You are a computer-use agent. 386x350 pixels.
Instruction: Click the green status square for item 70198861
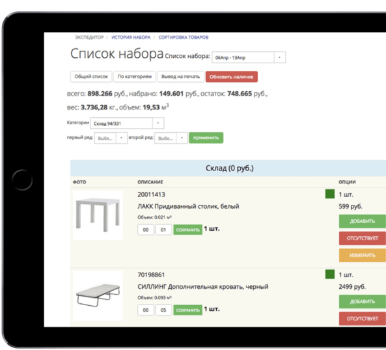coord(329,275)
